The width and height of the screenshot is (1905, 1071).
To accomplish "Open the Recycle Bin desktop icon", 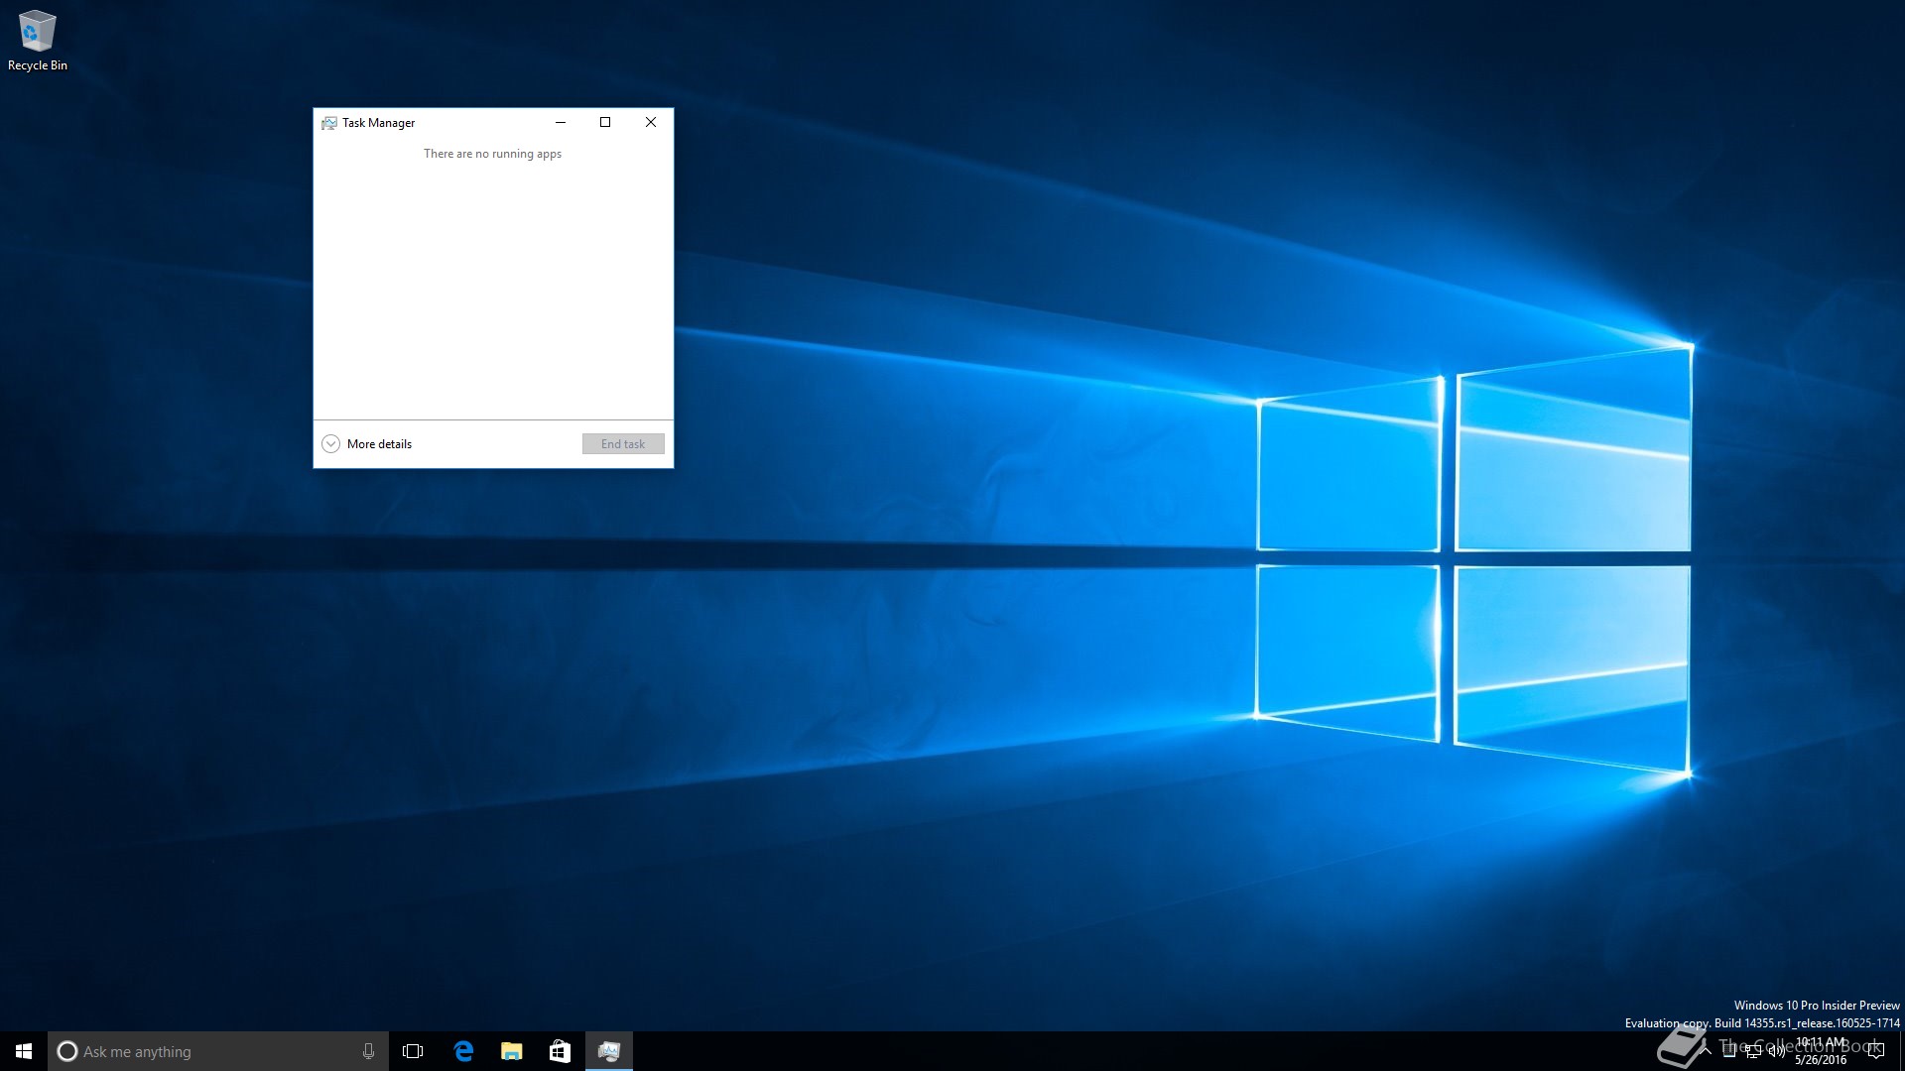I will coord(37,40).
